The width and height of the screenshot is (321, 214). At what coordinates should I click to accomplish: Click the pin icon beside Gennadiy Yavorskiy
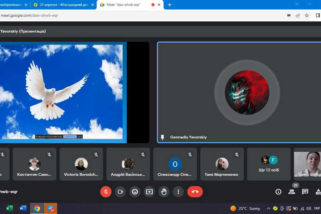click(162, 137)
